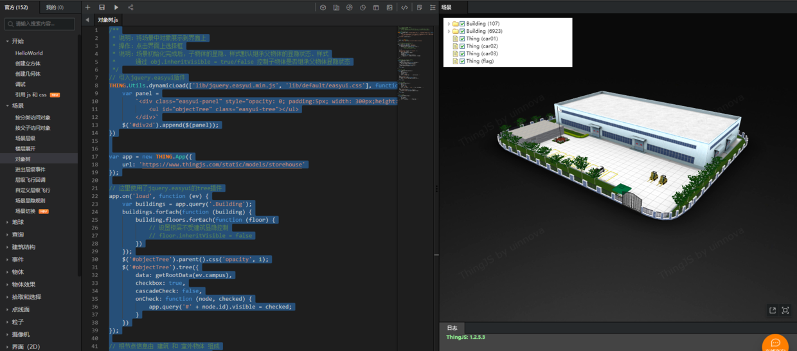Expand the Building (6923) tree node
The height and width of the screenshot is (351, 797).
[449, 31]
